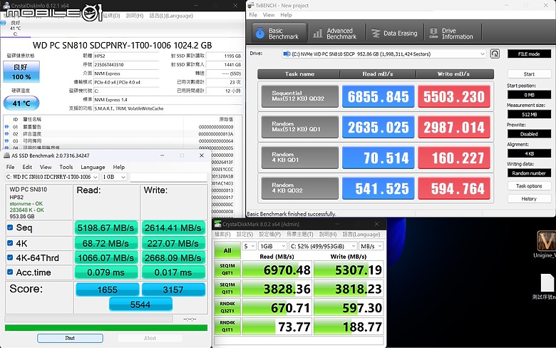556x348 pixels.
Task: Open the AS SSD 1 GB size dropdown
Action: tap(114, 177)
